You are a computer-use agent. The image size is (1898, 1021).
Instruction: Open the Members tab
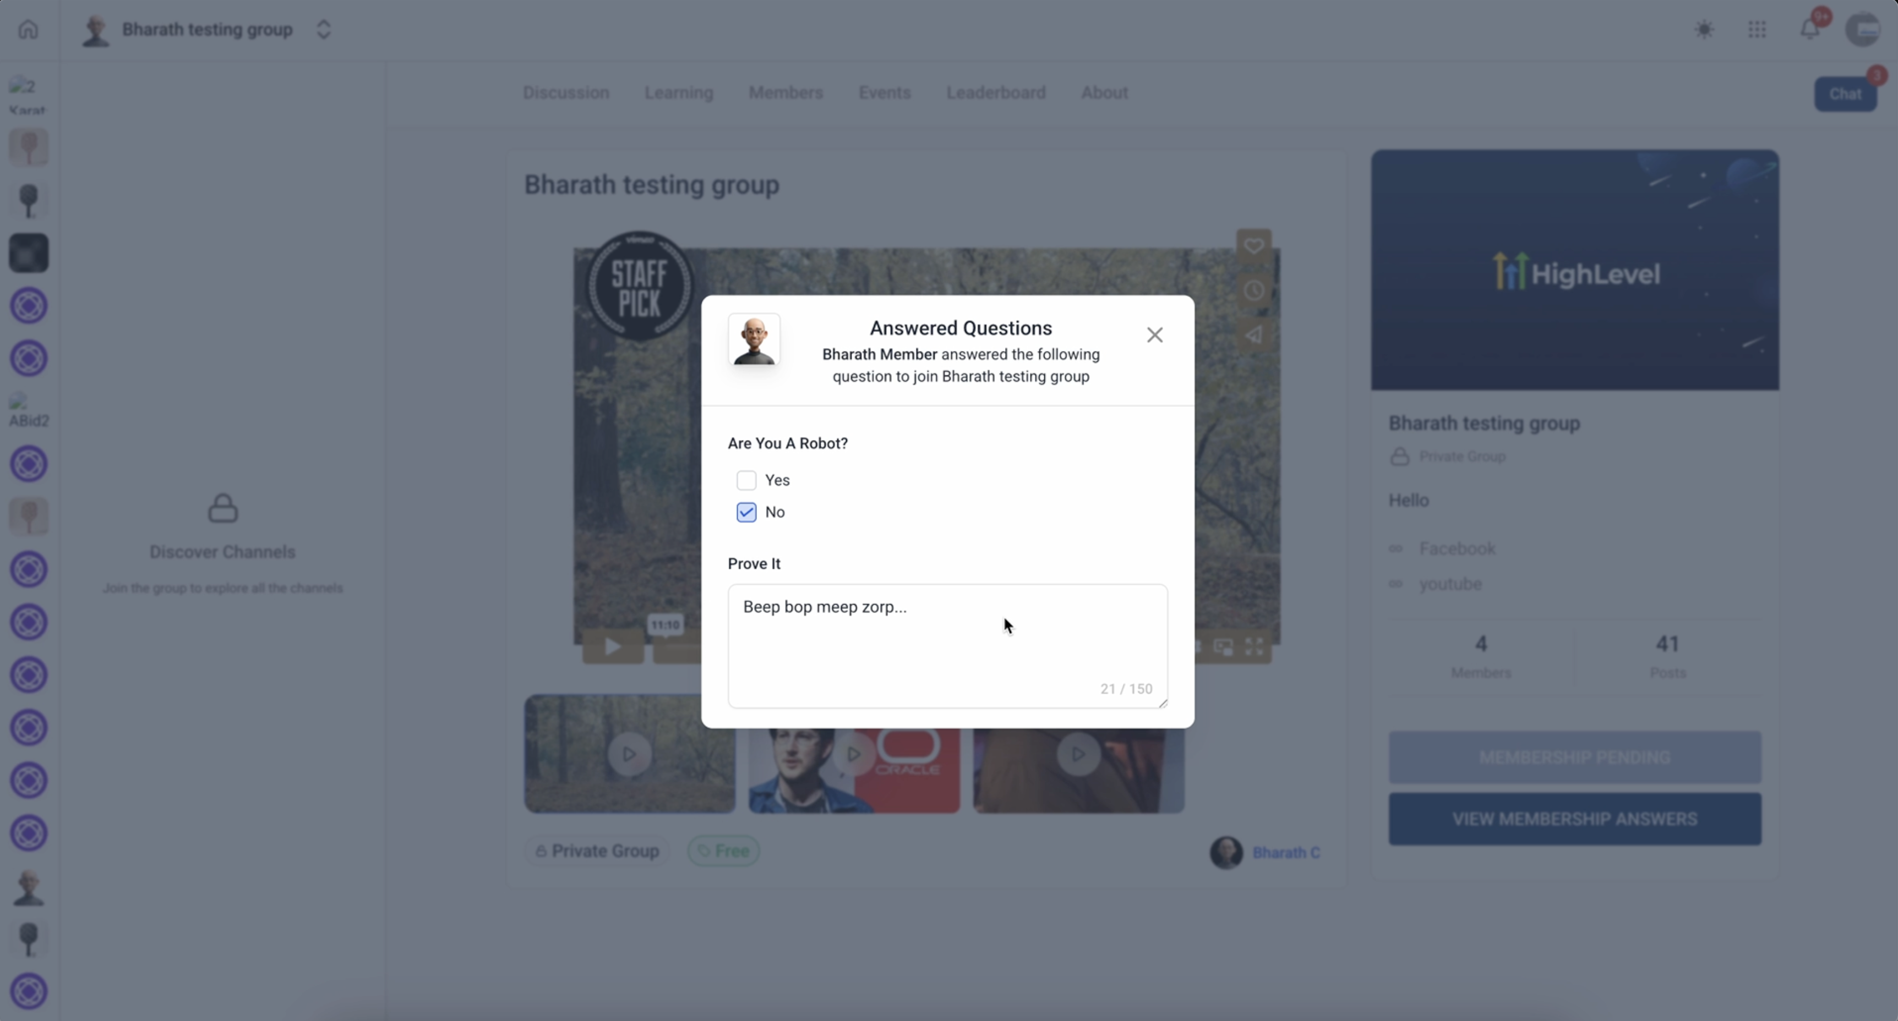pyautogui.click(x=786, y=93)
